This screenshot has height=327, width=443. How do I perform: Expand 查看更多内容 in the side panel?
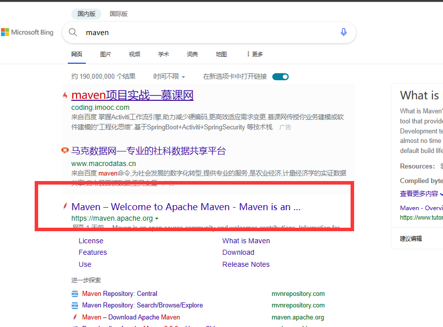421,194
